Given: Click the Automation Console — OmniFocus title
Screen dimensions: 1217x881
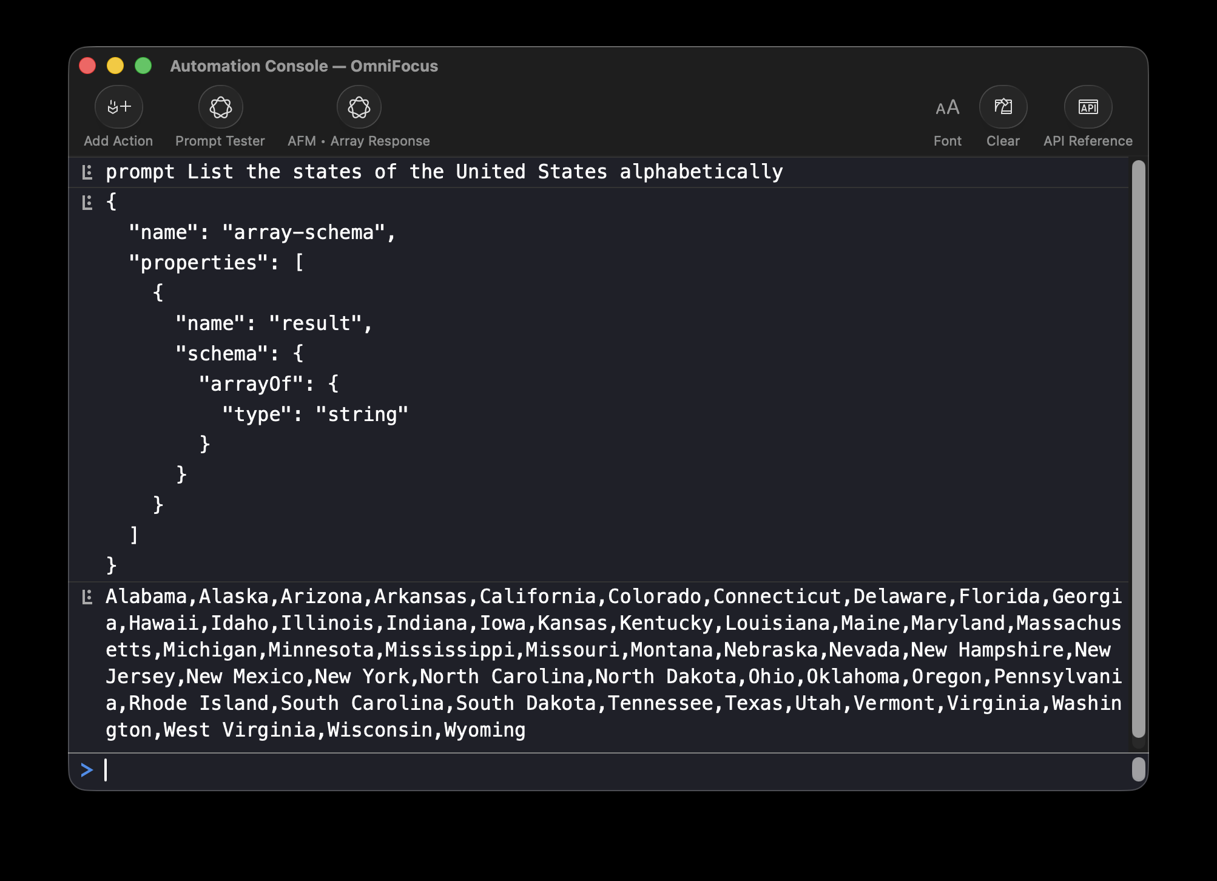Looking at the screenshot, I should [x=304, y=66].
